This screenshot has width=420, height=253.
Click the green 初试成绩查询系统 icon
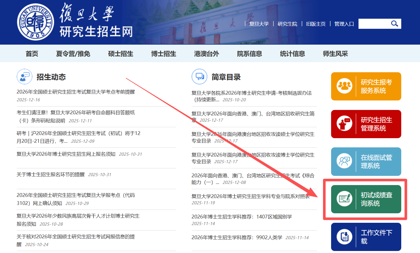(344, 199)
